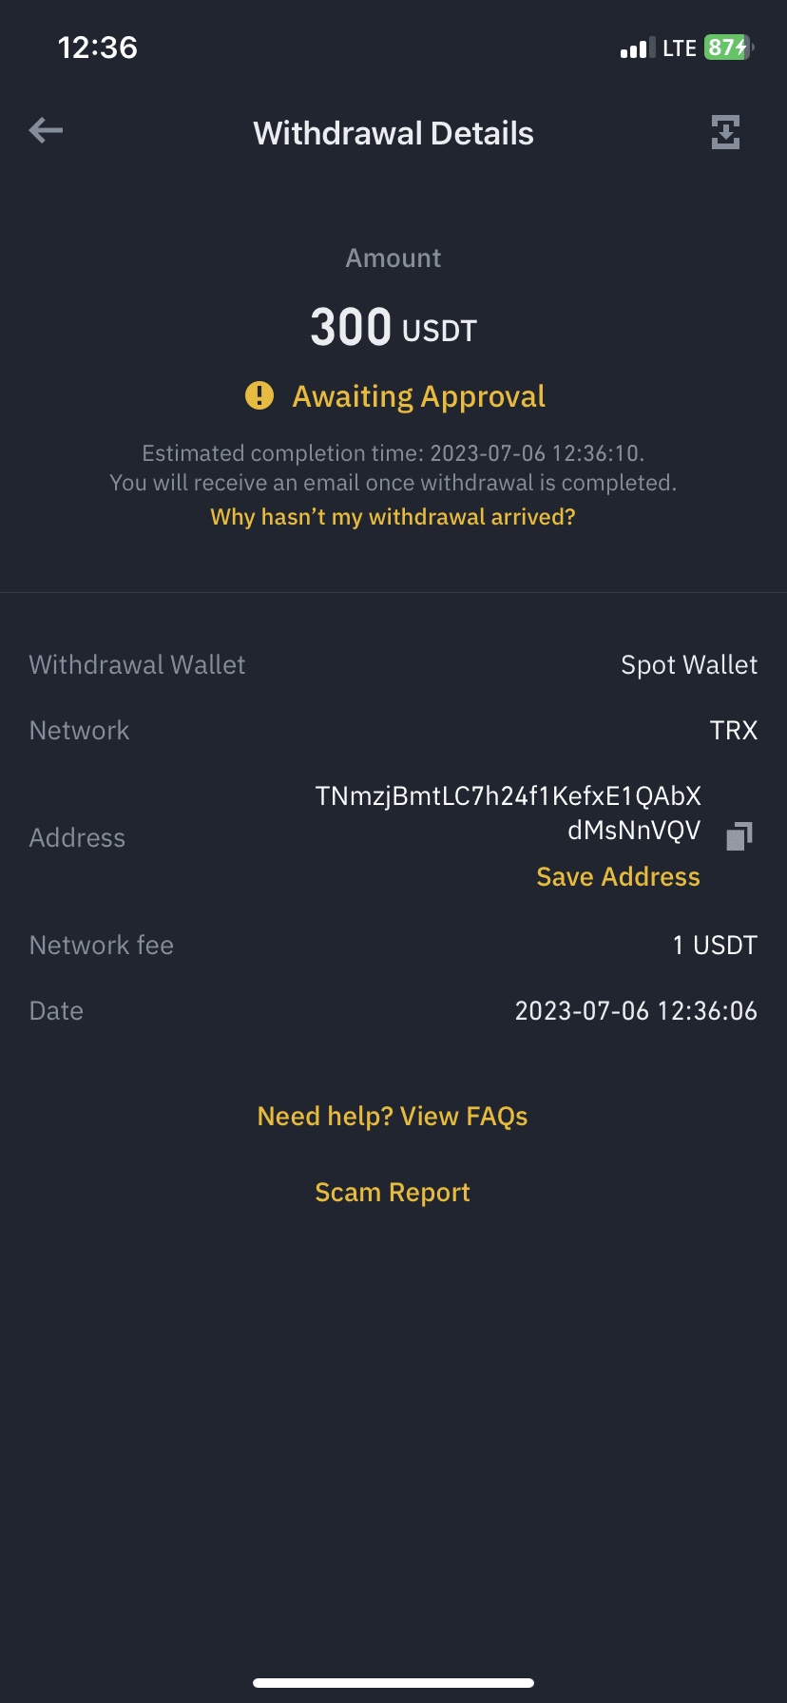This screenshot has width=787, height=1703.
Task: Tap the status bar clock
Action: tap(98, 48)
